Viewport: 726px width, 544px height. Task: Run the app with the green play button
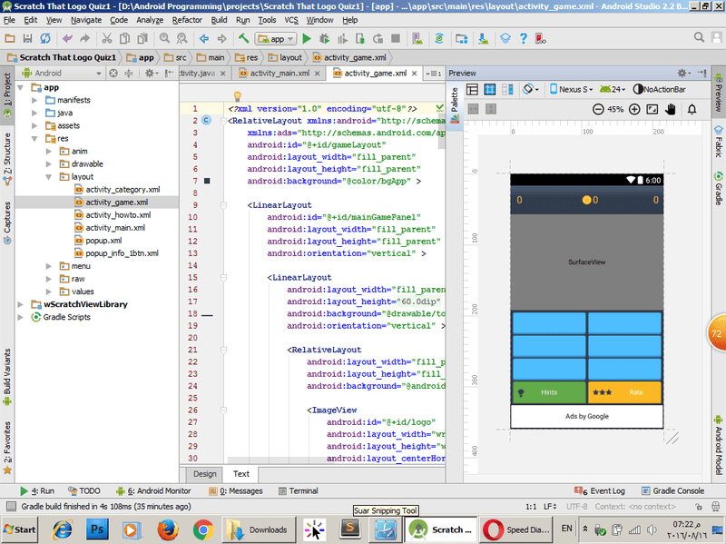tap(307, 39)
